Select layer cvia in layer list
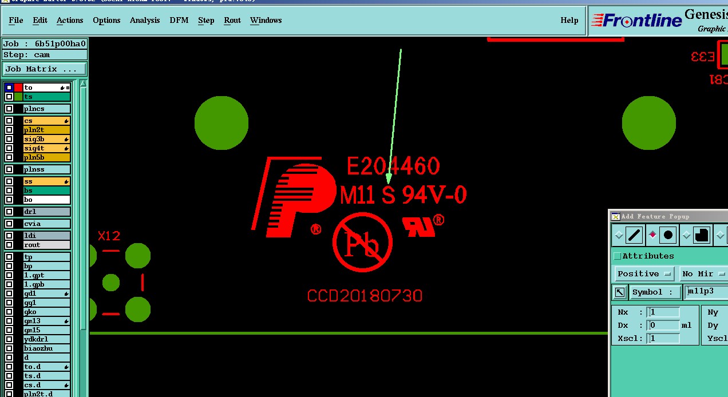Image resolution: width=728 pixels, height=397 pixels. (46, 224)
